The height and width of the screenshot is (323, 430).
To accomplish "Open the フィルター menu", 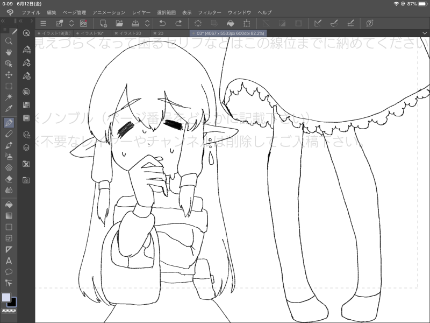I will click(210, 12).
